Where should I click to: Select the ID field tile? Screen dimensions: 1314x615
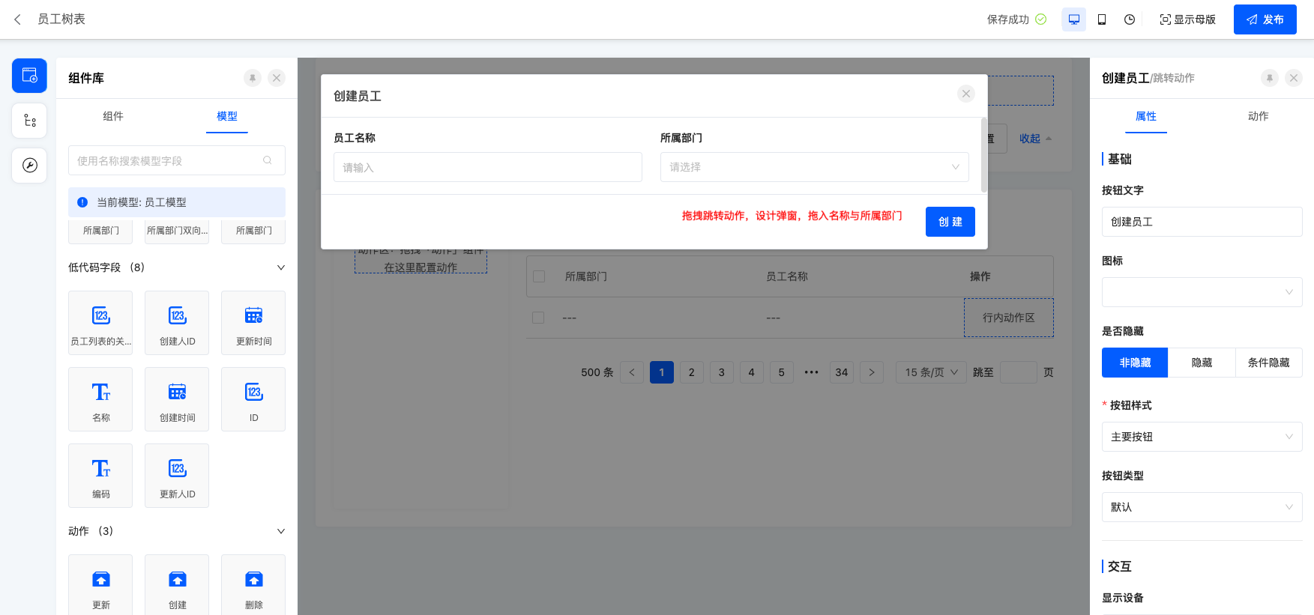pyautogui.click(x=253, y=399)
